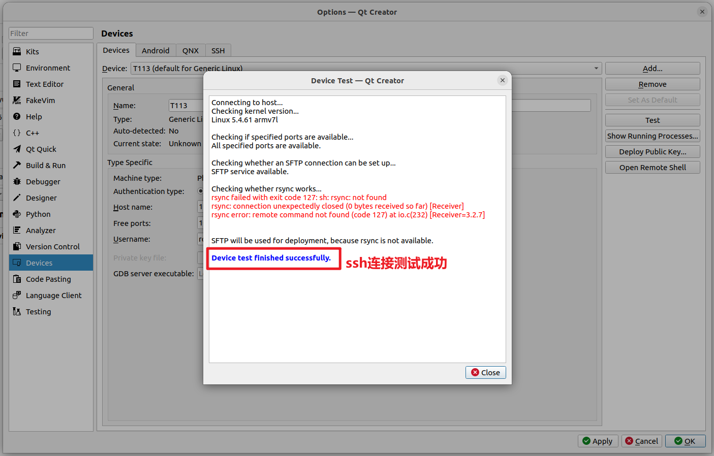
Task: Select the Analyzer icon
Action: coord(17,230)
